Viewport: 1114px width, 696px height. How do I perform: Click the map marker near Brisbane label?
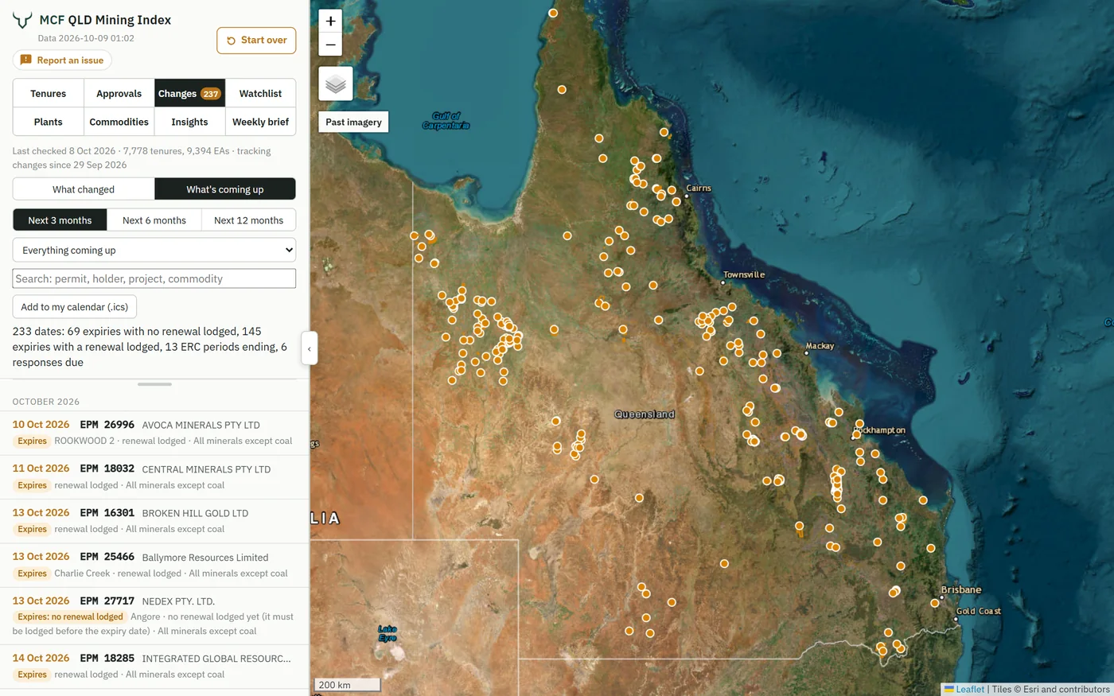click(x=935, y=603)
